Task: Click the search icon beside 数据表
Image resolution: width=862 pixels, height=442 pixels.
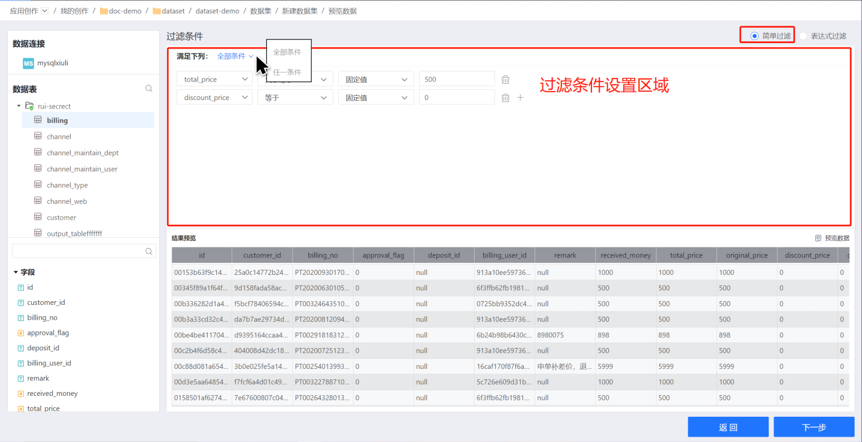Action: click(149, 89)
